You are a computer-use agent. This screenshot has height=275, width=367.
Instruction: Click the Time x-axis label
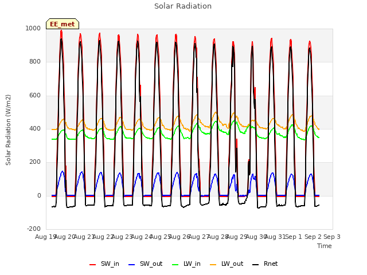pyautogui.click(x=325, y=246)
